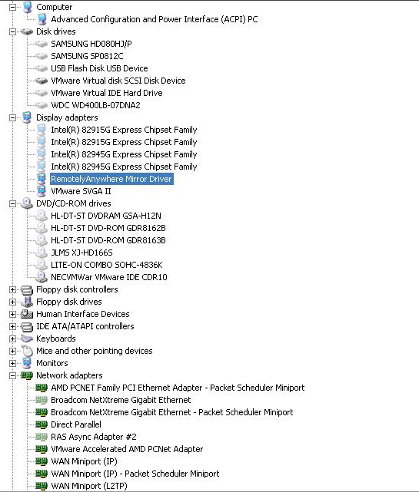This screenshot has width=419, height=492.
Task: Select Broadcom NetXtreme Gigabit Ethernet
Action: (121, 400)
